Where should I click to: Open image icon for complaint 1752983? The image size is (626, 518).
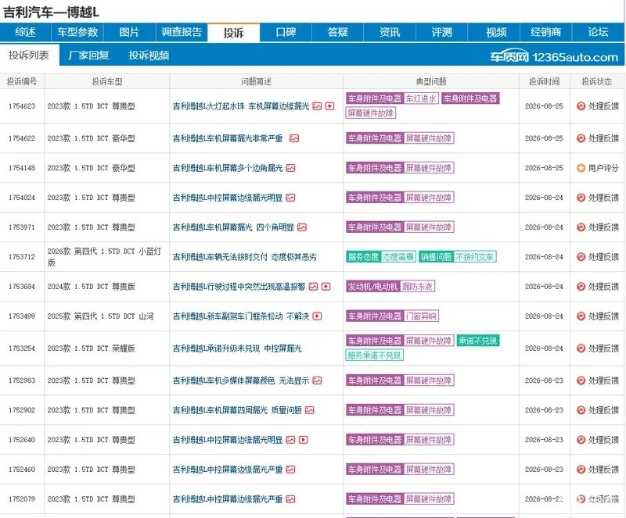point(318,380)
